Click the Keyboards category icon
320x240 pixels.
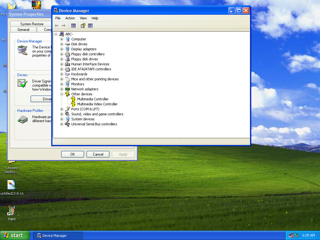coord(67,74)
